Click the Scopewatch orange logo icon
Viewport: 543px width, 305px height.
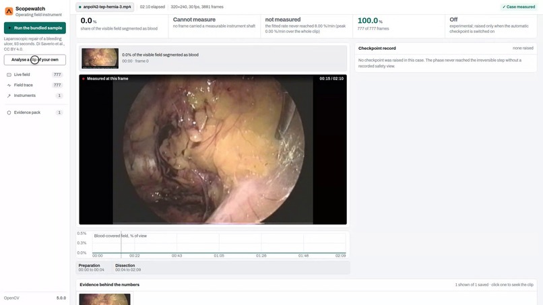[9, 11]
